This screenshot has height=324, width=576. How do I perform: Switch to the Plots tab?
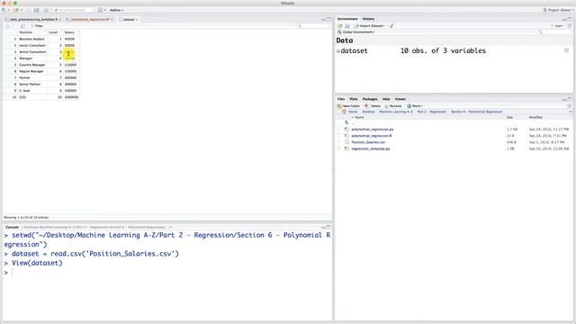(x=354, y=99)
